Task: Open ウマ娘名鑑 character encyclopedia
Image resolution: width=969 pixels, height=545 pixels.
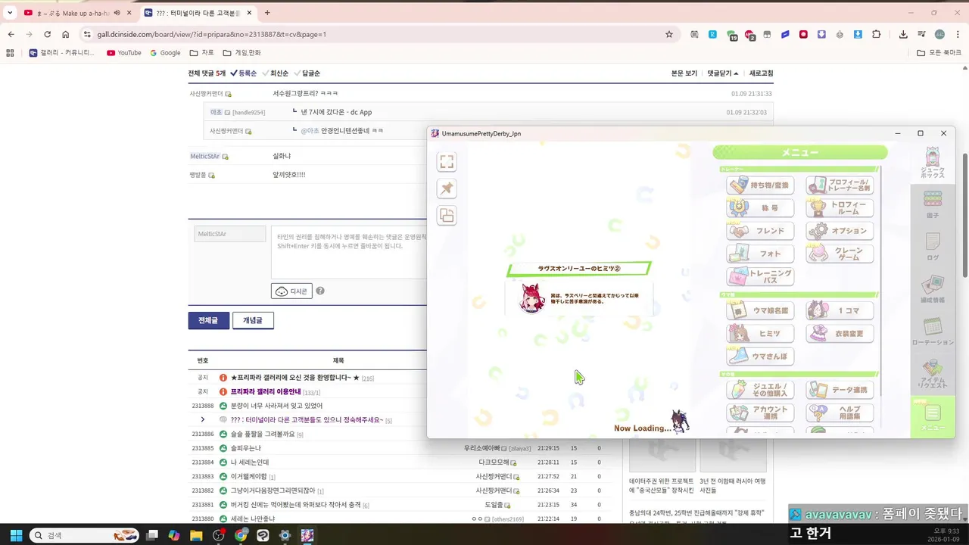Action: pyautogui.click(x=761, y=310)
